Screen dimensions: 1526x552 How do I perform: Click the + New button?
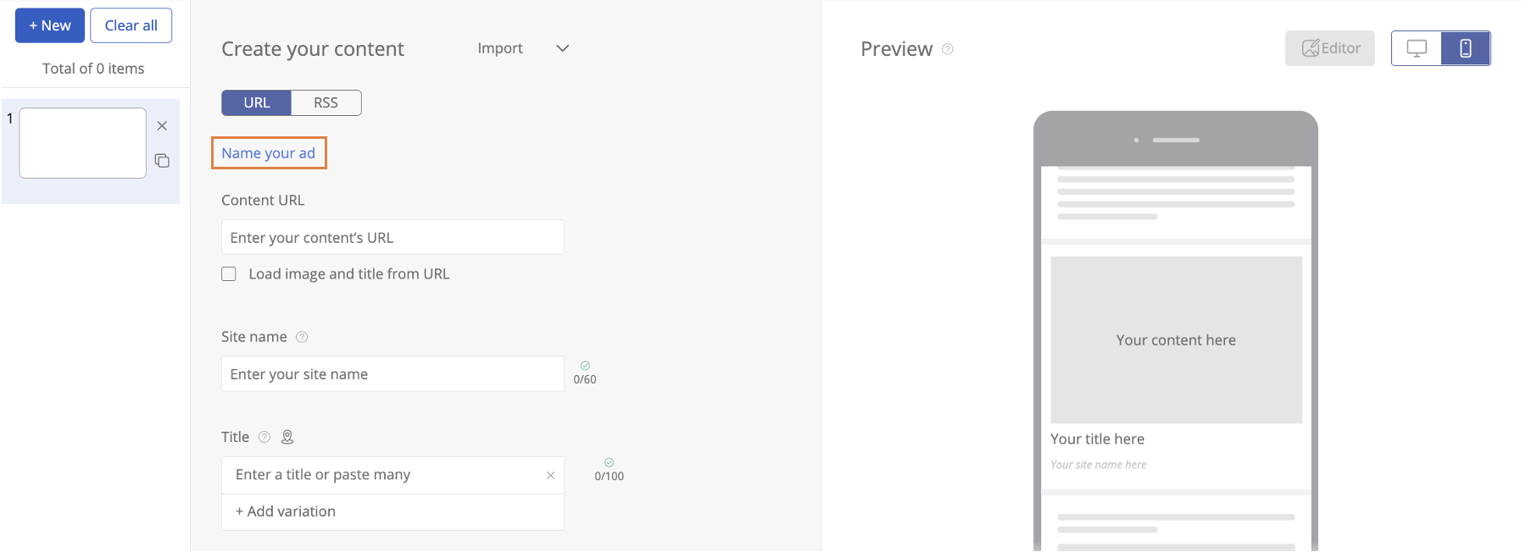50,25
